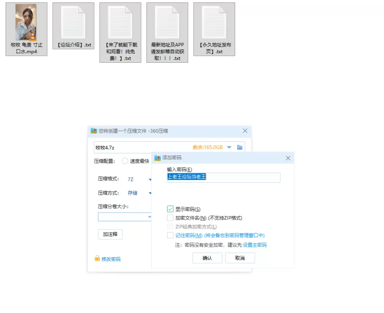Select the 速度最快 radio option

point(125,161)
